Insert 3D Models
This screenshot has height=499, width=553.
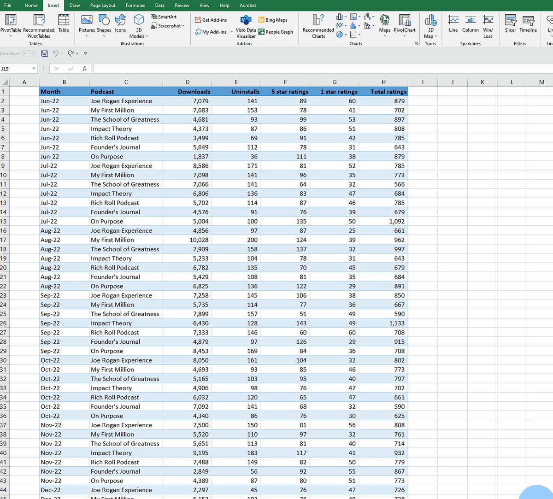tap(139, 25)
